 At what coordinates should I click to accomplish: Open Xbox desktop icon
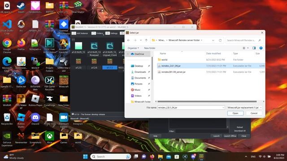pos(50,137)
